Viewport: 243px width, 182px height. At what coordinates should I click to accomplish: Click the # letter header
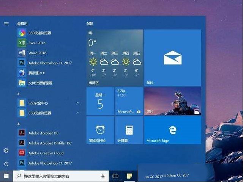click(19, 94)
